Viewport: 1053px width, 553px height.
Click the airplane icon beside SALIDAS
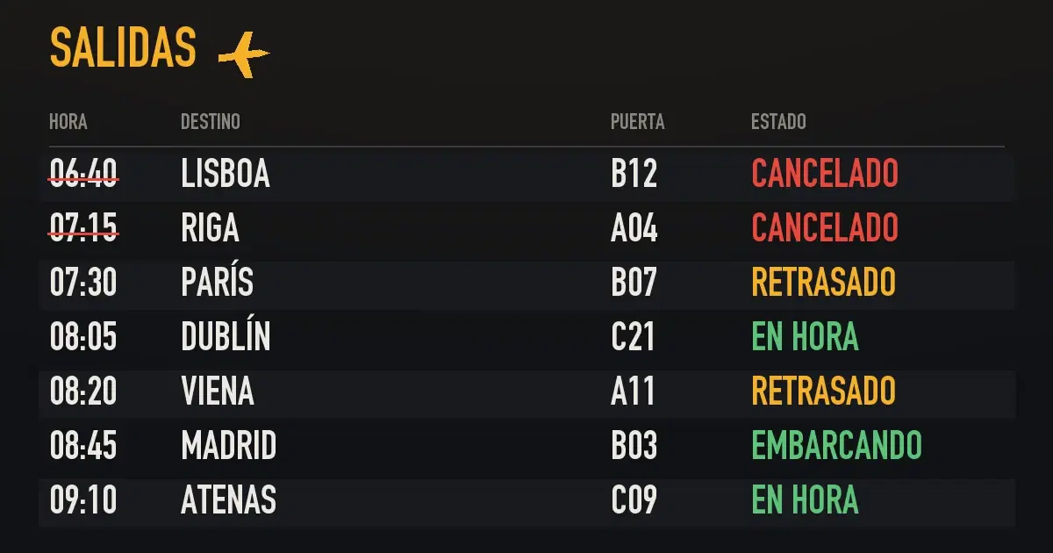click(244, 54)
